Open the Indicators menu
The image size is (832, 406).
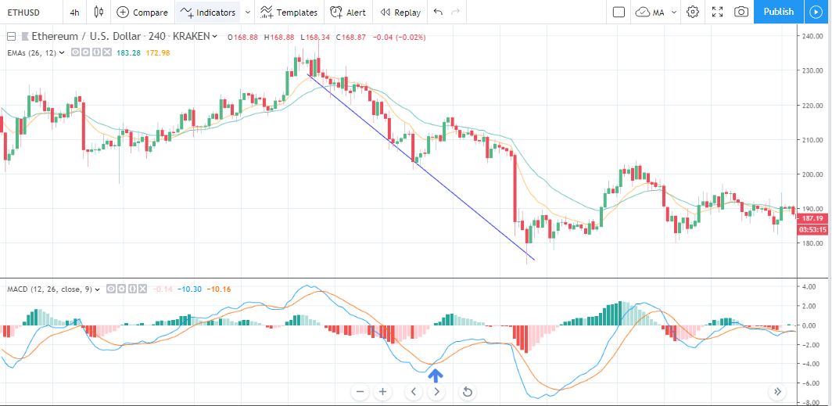pyautogui.click(x=208, y=12)
